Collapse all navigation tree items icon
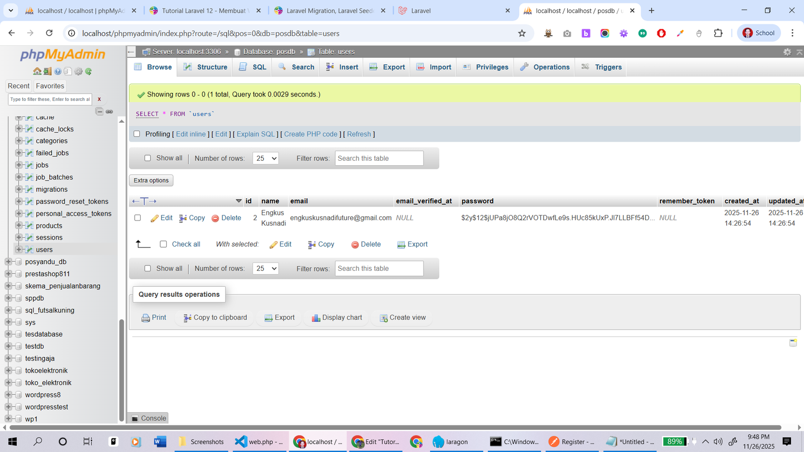 click(x=99, y=111)
